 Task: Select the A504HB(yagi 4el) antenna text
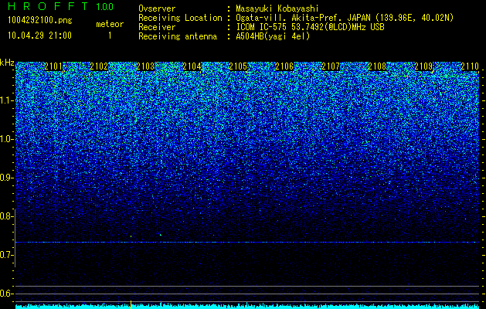coord(273,36)
